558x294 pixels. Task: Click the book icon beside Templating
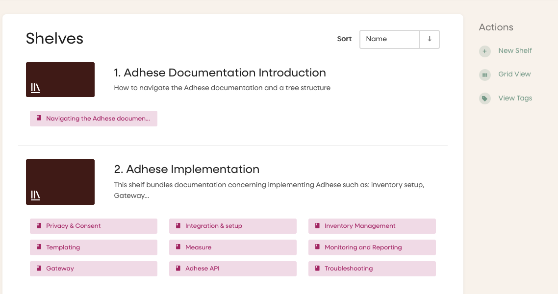[39, 247]
